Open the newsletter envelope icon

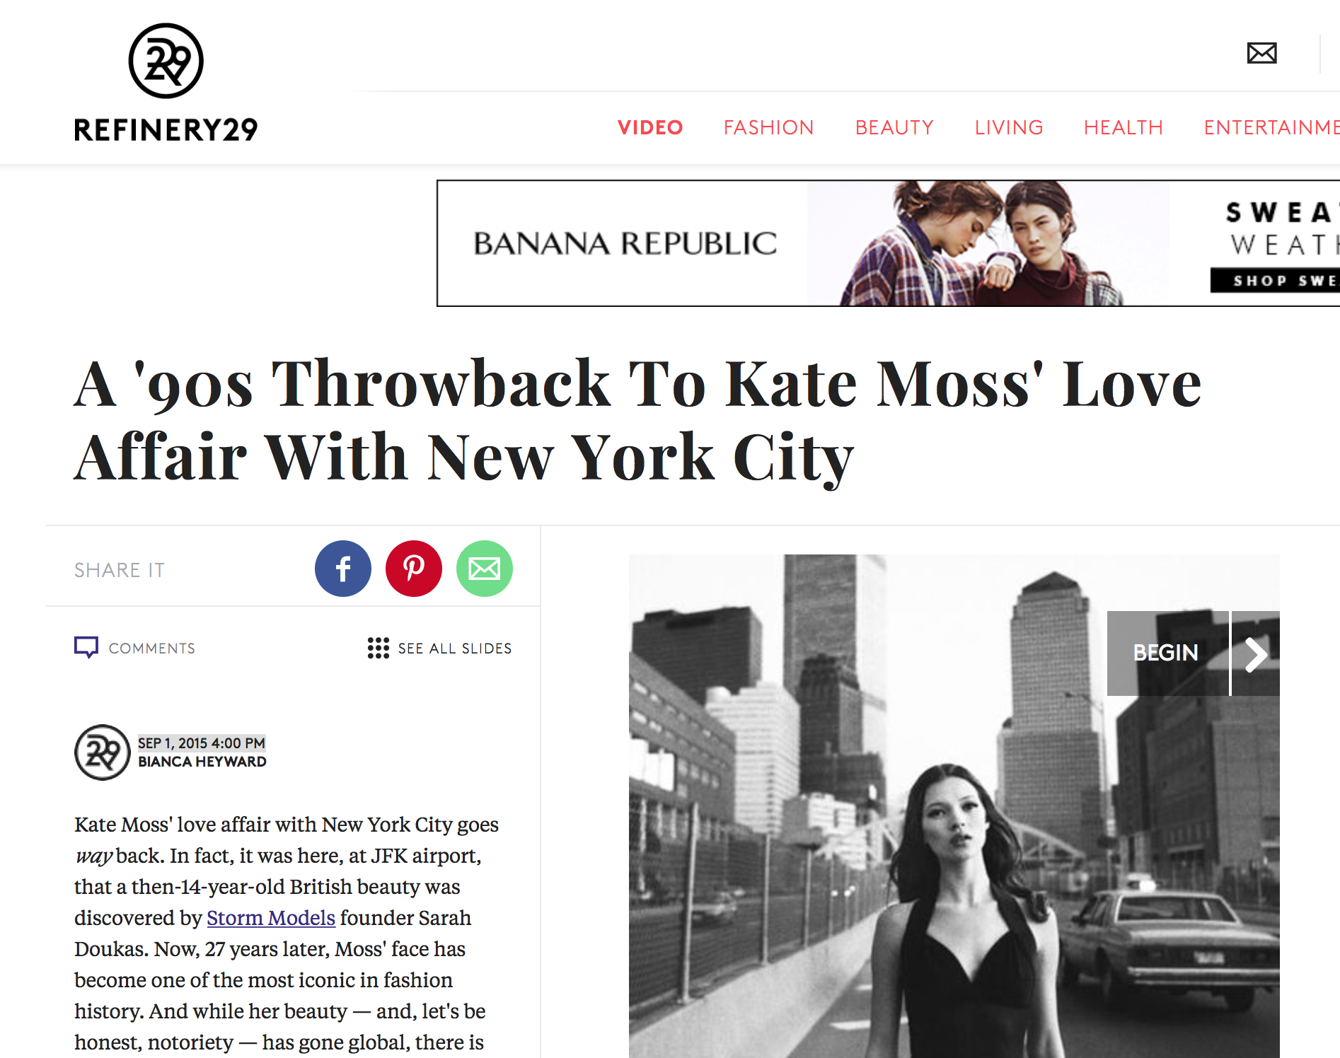[x=1261, y=53]
